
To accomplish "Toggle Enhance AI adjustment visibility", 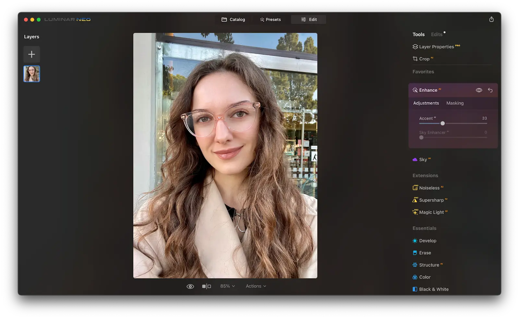I will tap(479, 90).
